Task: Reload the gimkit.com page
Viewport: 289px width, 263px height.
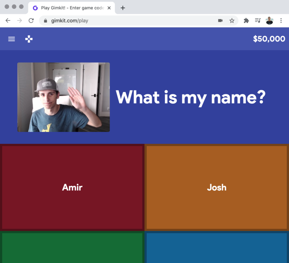Action: coord(31,20)
